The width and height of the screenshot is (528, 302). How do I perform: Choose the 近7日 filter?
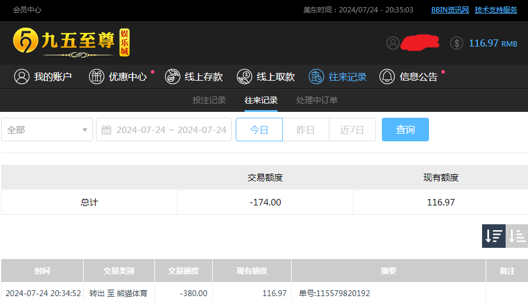point(352,130)
